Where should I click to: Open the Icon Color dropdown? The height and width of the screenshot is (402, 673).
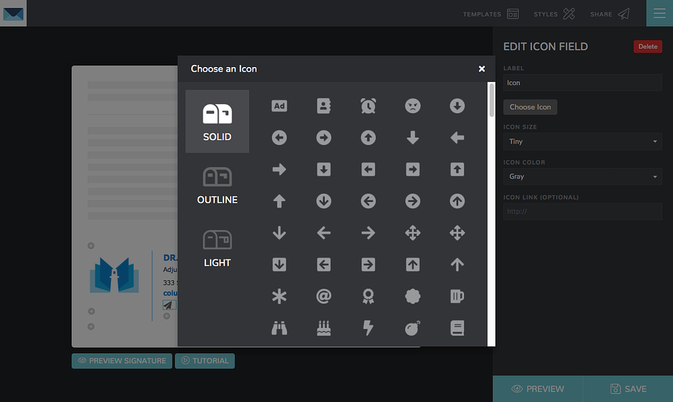pyautogui.click(x=582, y=177)
